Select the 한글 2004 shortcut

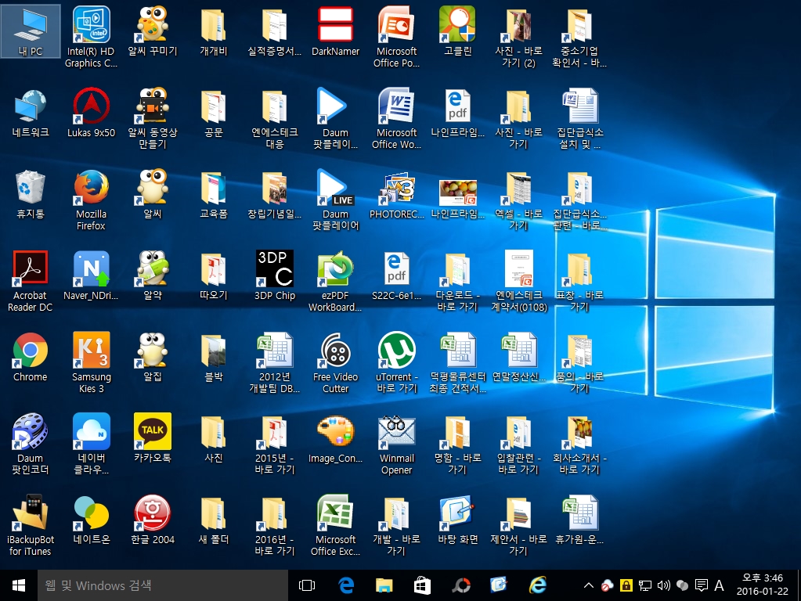click(152, 520)
